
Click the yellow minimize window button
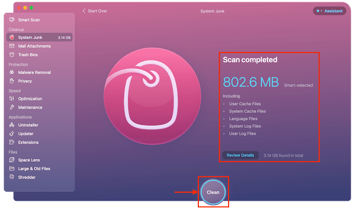(x=25, y=8)
